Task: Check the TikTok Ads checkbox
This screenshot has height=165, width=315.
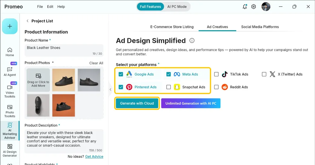Action: click(x=216, y=74)
